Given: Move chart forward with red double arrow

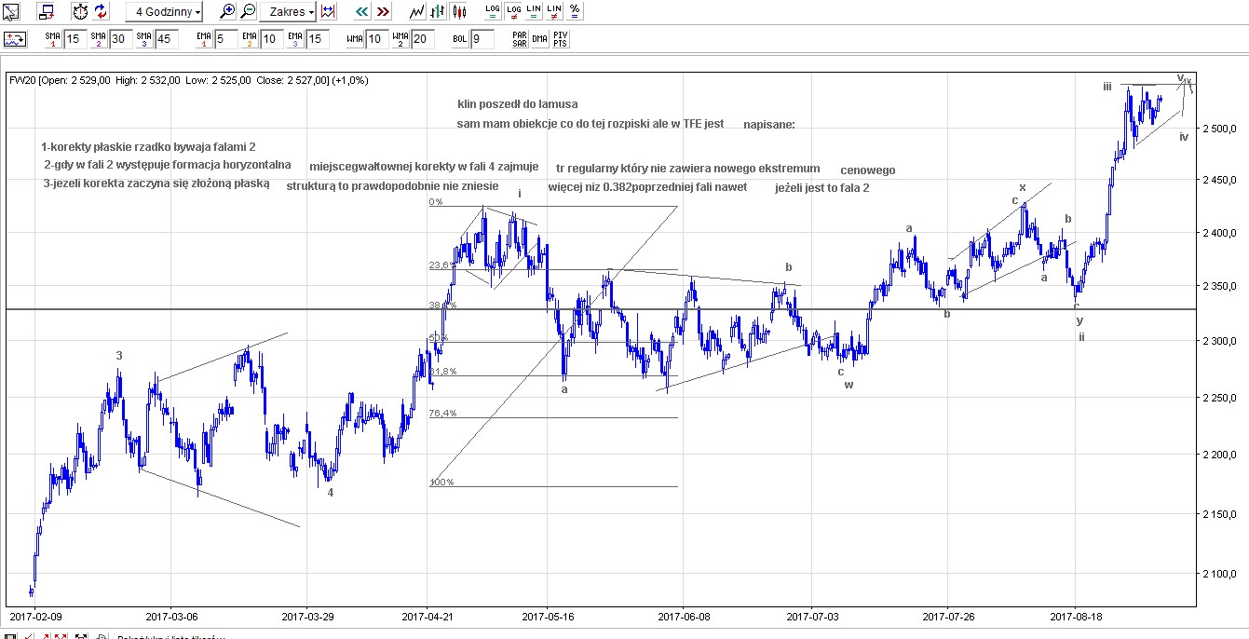Looking at the screenshot, I should point(382,12).
